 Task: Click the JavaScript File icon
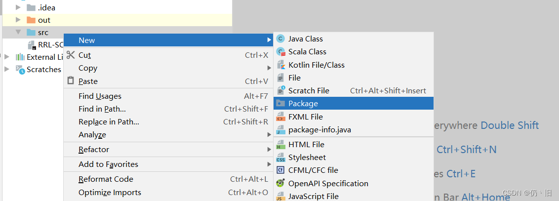click(x=281, y=196)
